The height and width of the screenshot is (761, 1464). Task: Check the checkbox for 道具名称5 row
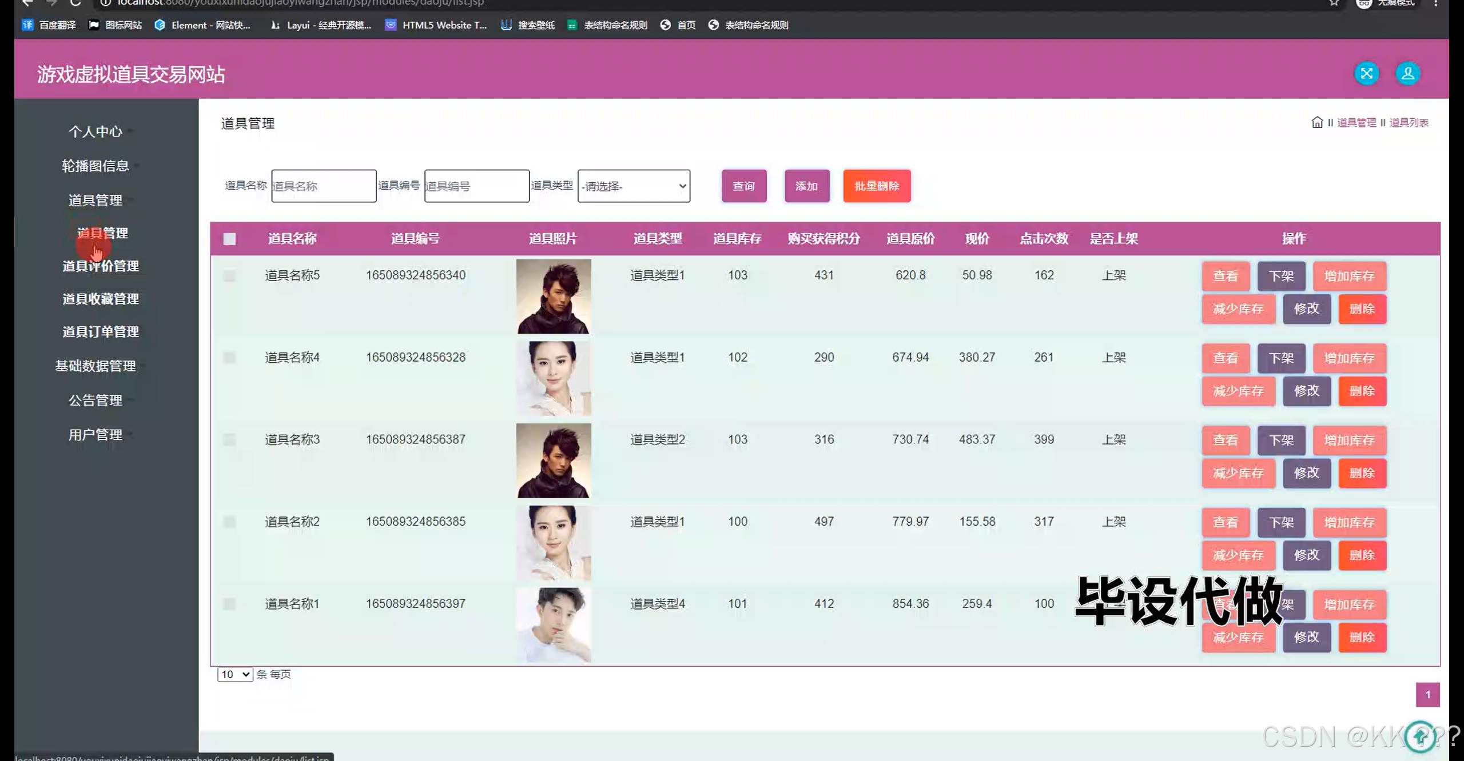click(229, 275)
